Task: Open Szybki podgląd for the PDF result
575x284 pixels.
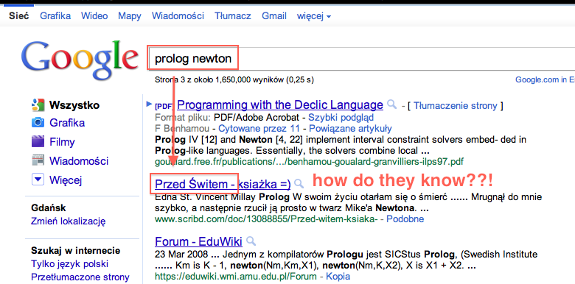Action: [x=341, y=118]
